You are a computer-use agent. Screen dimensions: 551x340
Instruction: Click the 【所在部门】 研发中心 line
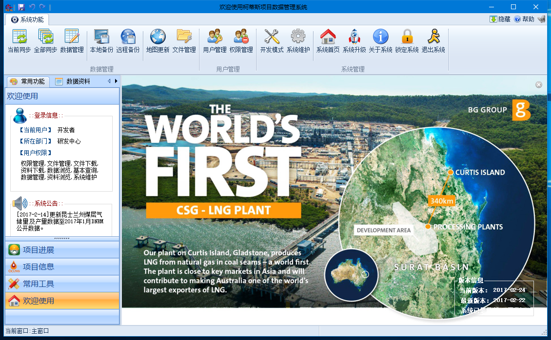click(x=50, y=141)
